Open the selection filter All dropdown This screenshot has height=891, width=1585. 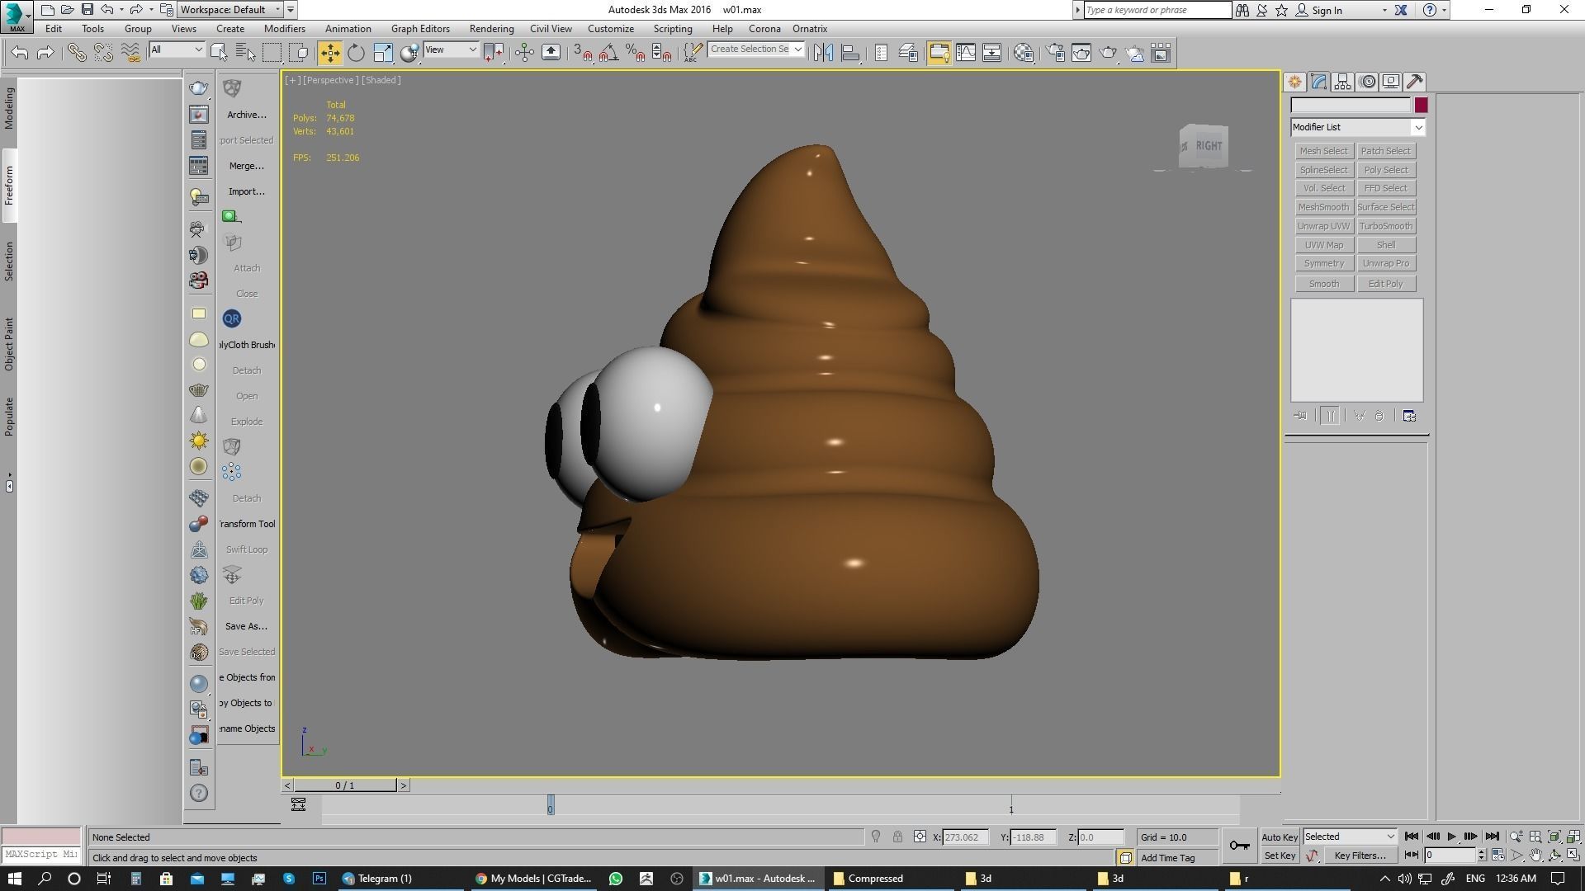pos(177,49)
